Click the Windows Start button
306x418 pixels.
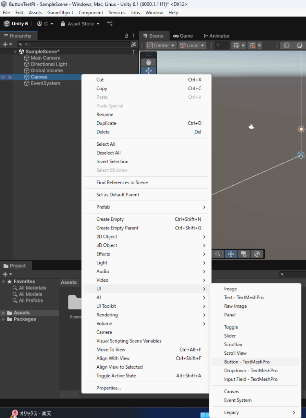pos(205,415)
